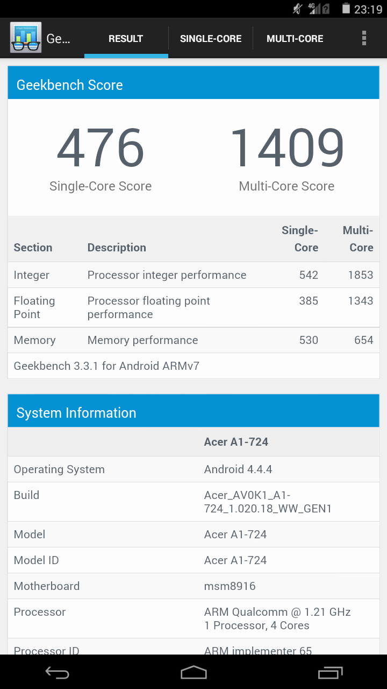Open the three-dot overflow menu
This screenshot has width=387, height=689.
[x=364, y=38]
